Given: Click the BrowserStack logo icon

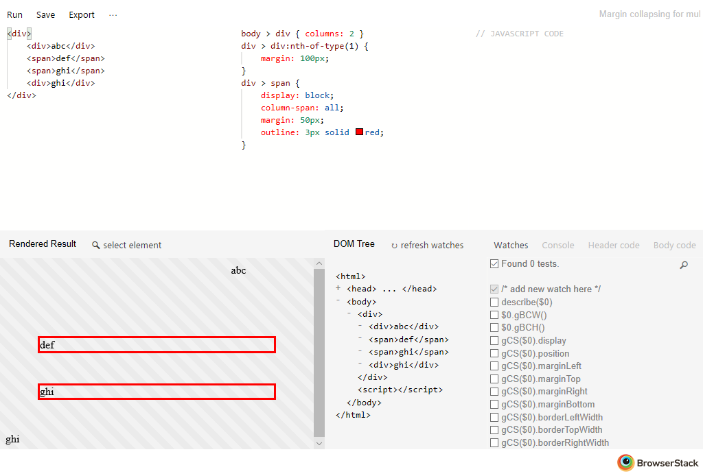Looking at the screenshot, I should 625,463.
